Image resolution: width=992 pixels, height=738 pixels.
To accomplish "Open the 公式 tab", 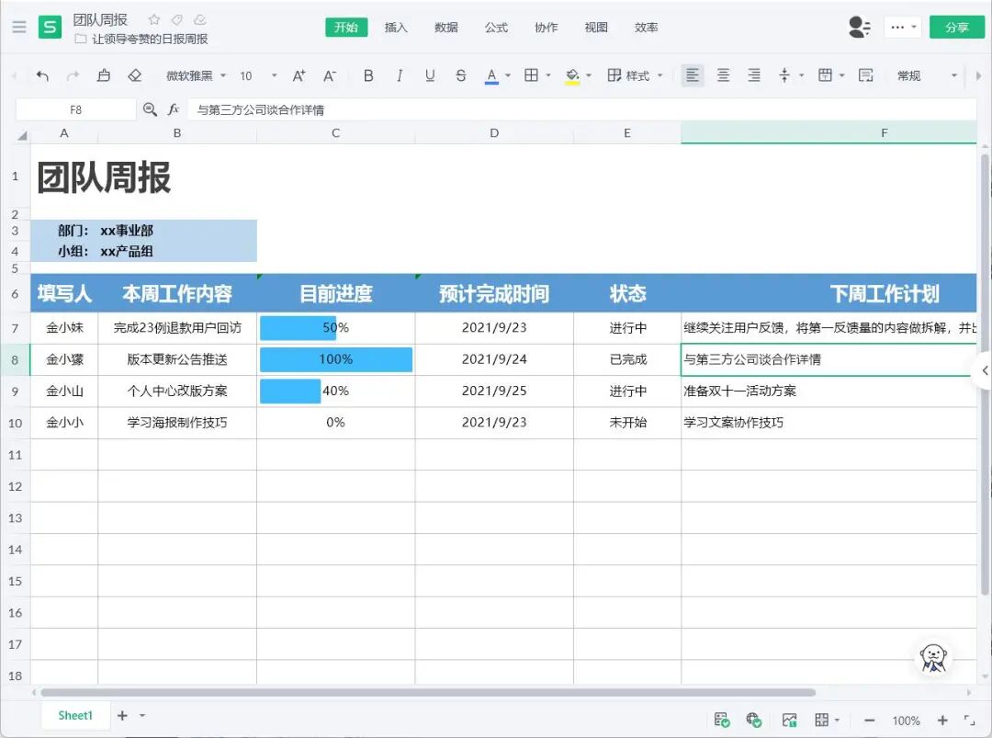I will tap(496, 28).
